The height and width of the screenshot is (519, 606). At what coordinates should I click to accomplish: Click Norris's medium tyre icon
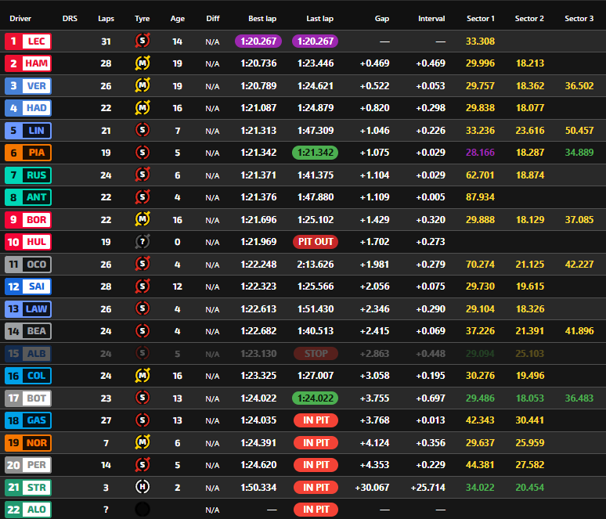pyautogui.click(x=142, y=443)
